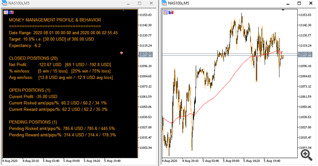The width and height of the screenshot is (318, 166).
Task: Click the 'Target: 10.0%' line
Action: tap(51, 39)
